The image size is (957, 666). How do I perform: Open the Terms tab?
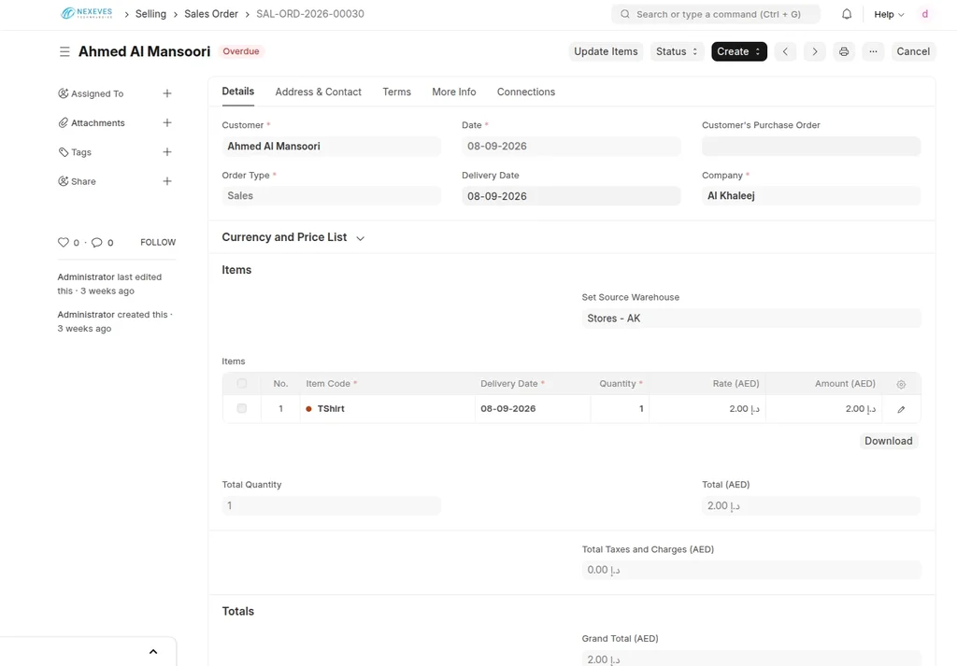click(x=396, y=92)
